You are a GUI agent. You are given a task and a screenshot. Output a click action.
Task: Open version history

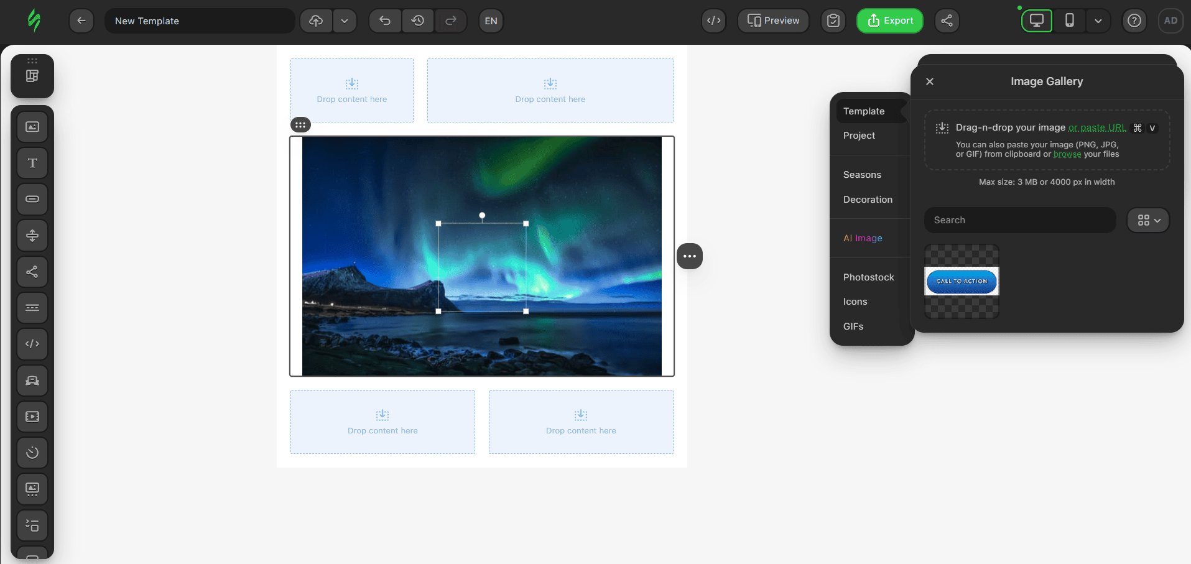pos(418,21)
